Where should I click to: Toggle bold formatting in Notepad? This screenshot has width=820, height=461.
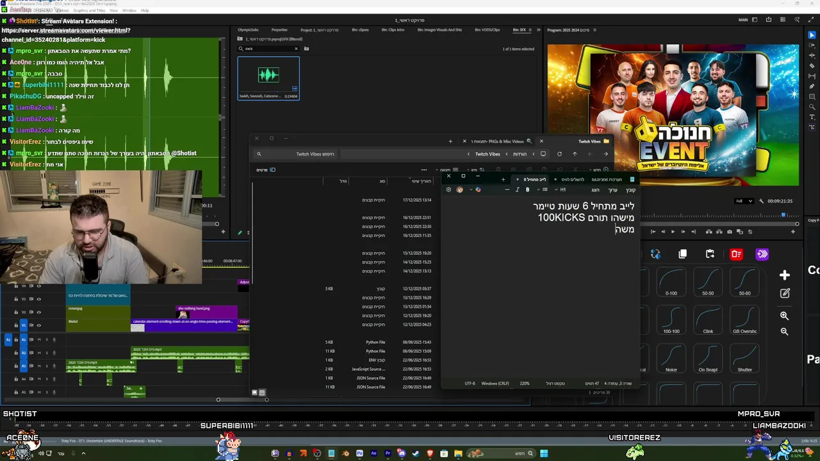pyautogui.click(x=527, y=190)
